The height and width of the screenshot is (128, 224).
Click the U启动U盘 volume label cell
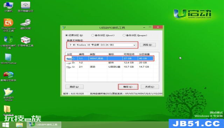[114, 67]
